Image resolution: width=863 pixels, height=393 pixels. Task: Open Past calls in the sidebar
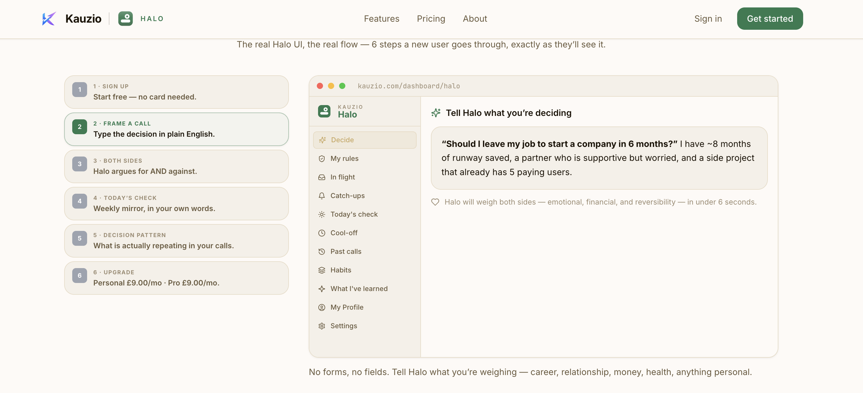(365, 252)
